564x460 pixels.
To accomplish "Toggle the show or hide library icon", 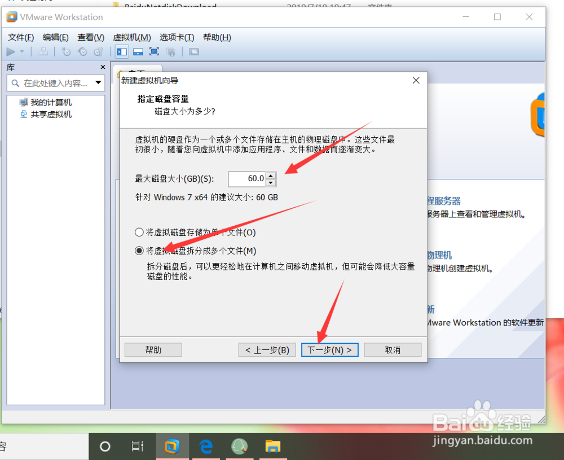I will pos(122,51).
